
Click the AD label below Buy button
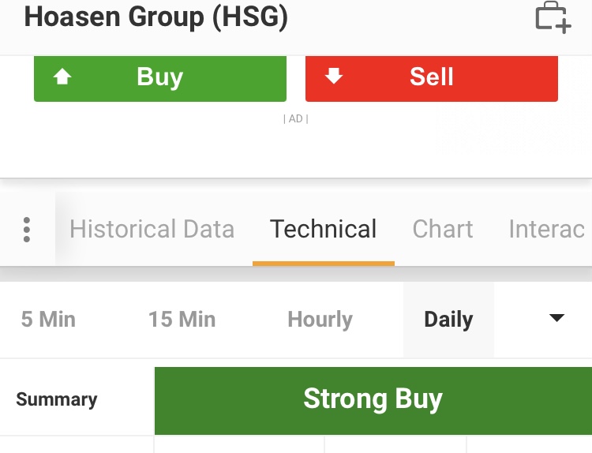pyautogui.click(x=295, y=118)
